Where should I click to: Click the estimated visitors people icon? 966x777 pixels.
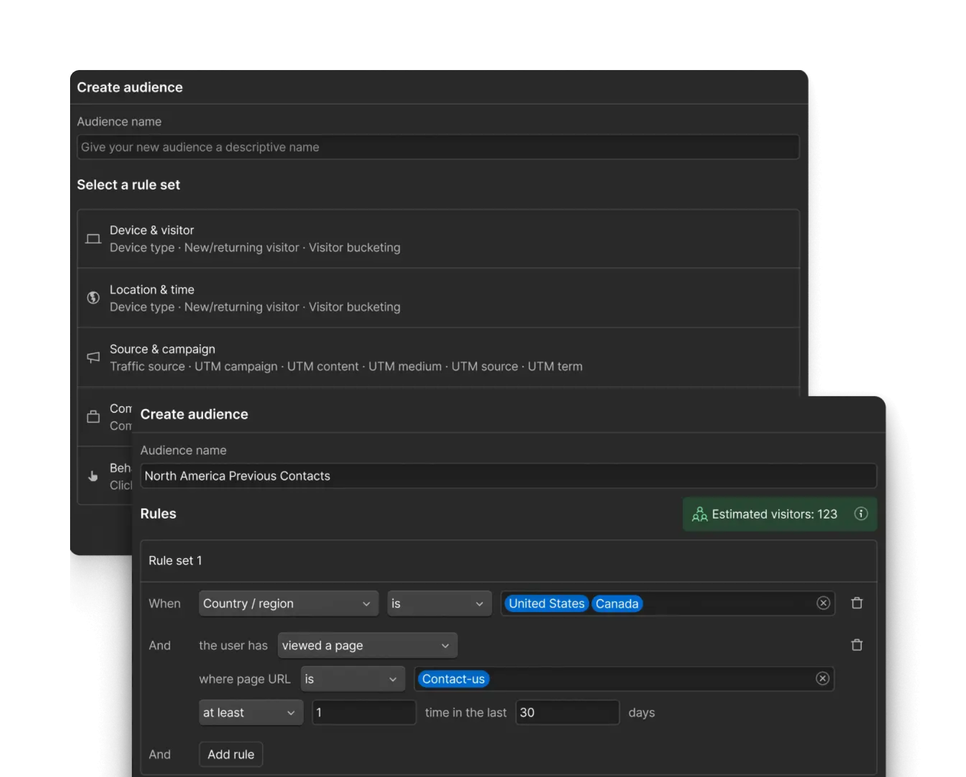[699, 514]
